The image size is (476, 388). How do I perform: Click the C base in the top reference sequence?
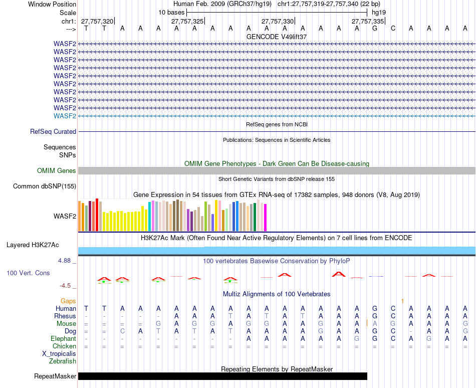(x=393, y=28)
